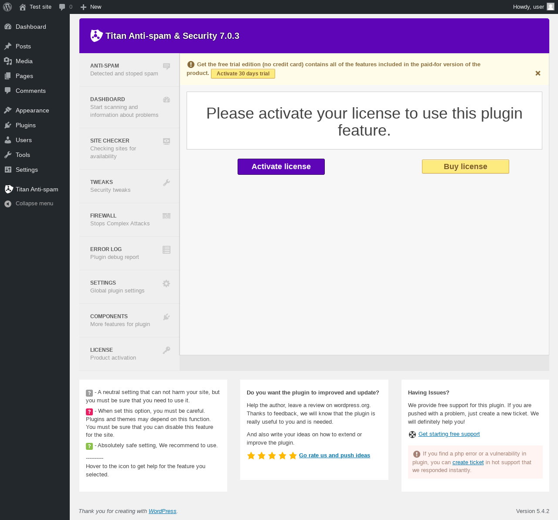The image size is (558, 520).
Task: Open Appearance in the admin menu
Action: (32, 110)
